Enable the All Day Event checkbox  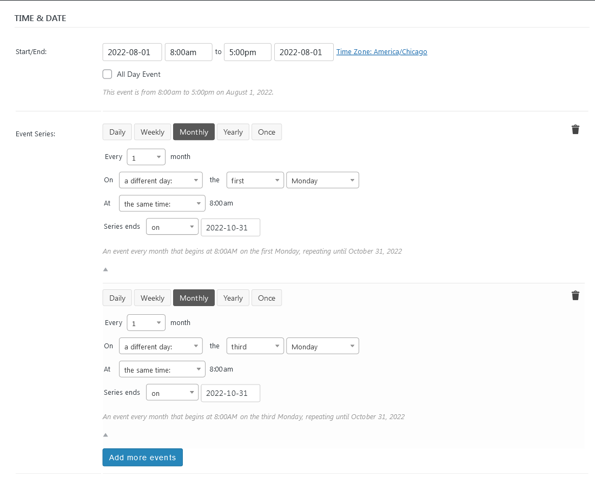point(107,74)
